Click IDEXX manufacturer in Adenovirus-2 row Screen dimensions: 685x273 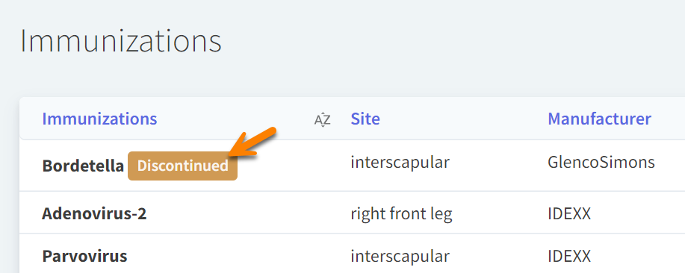pos(569,213)
